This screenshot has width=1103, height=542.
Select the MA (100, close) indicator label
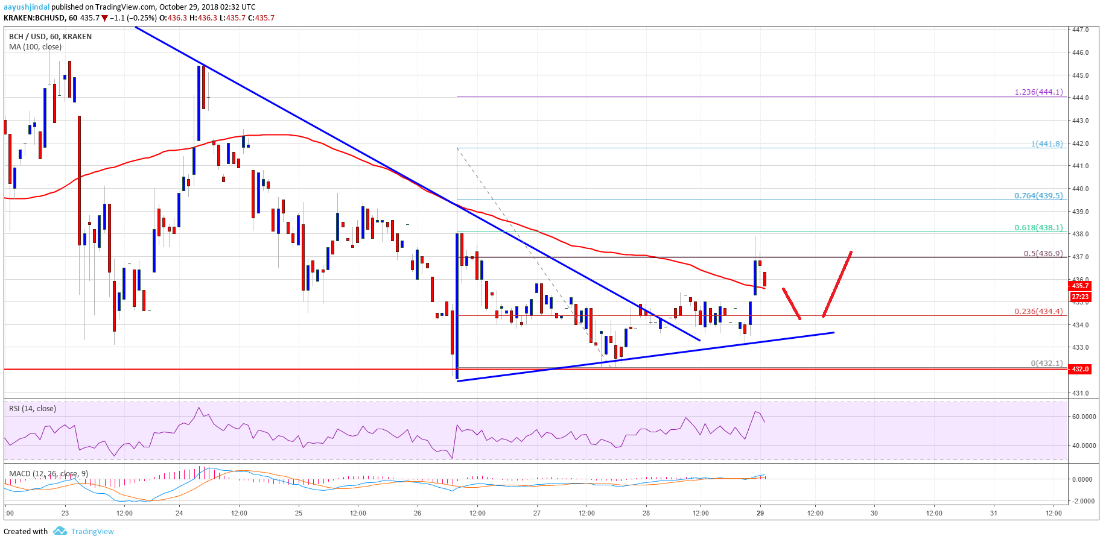(35, 47)
